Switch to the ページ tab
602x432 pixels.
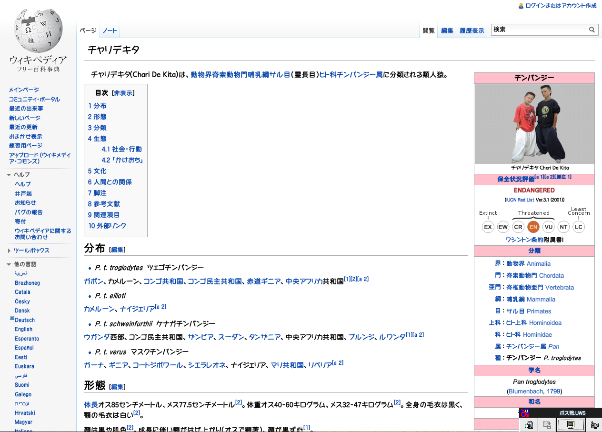[x=88, y=30]
